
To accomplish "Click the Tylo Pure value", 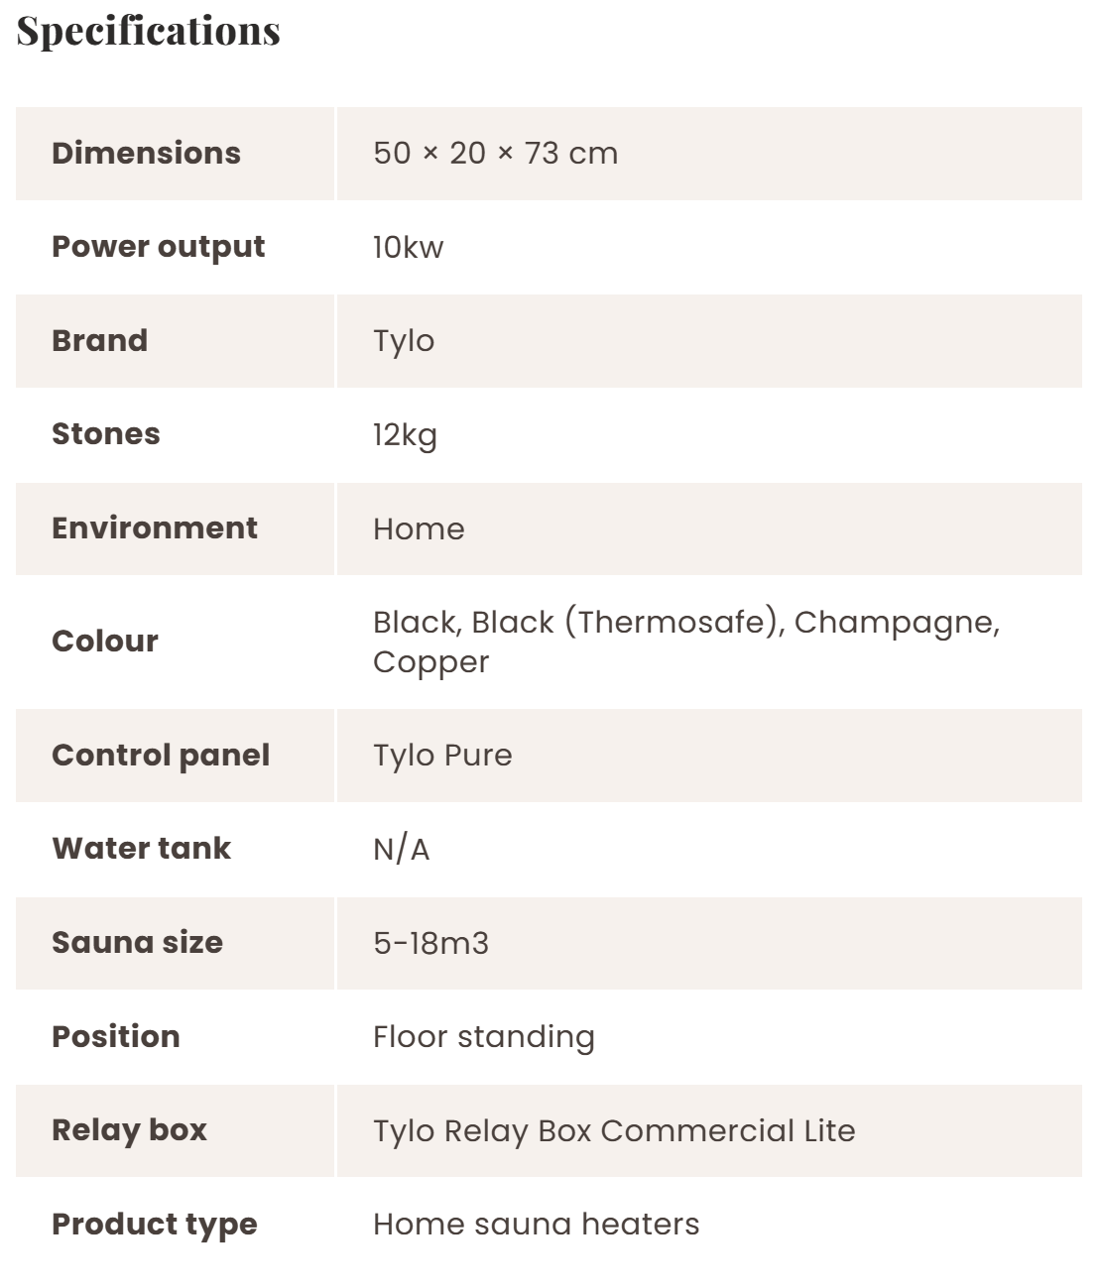I will [x=442, y=755].
